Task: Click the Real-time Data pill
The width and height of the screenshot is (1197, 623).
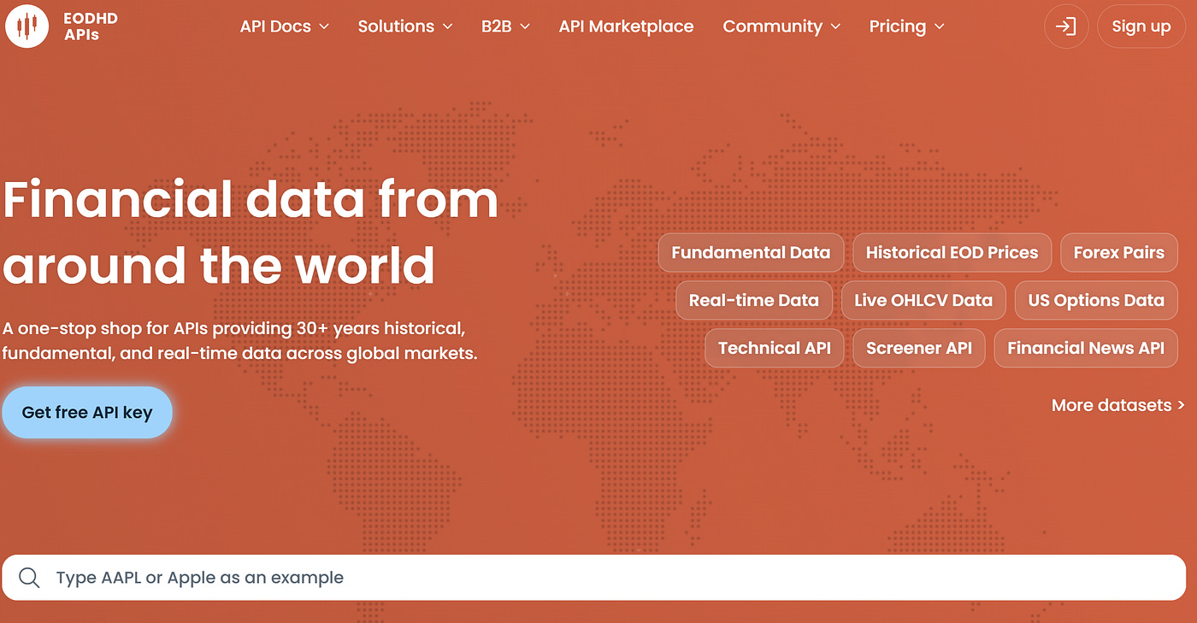Action: (753, 300)
